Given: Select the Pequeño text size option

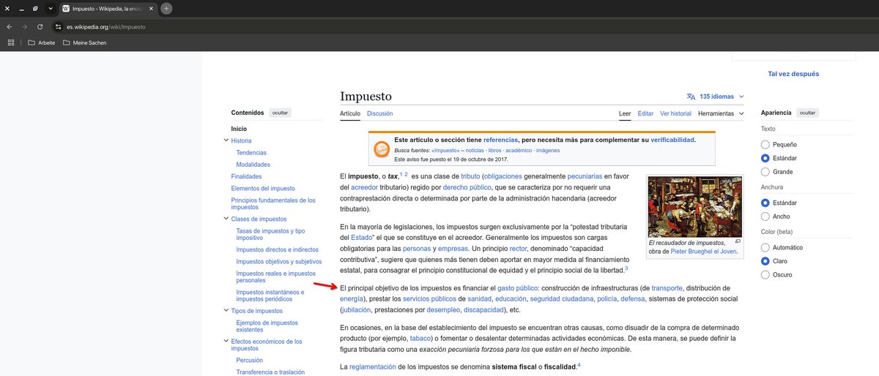Looking at the screenshot, I should coord(765,144).
